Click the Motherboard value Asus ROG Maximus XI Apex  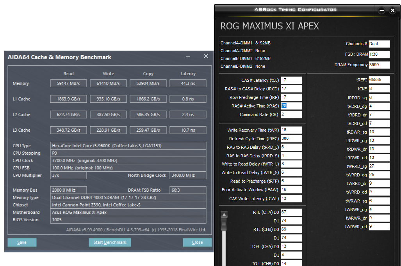128,212
